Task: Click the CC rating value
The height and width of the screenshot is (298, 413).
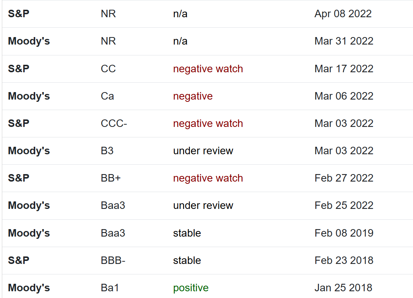Action: 108,69
